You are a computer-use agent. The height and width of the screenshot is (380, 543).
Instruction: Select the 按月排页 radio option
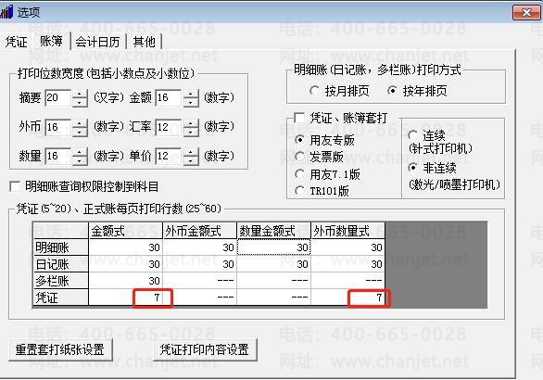(314, 91)
